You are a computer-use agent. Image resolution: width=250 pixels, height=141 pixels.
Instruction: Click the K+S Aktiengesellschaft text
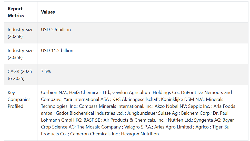[136, 99]
